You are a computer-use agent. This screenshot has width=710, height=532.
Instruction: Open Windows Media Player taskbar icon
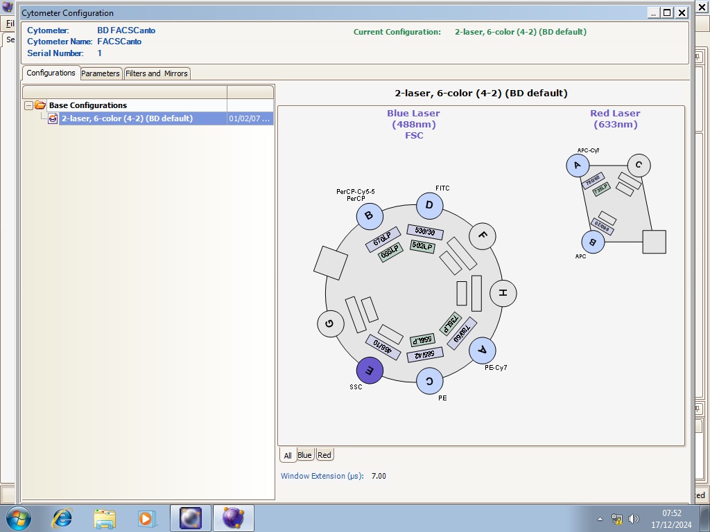pyautogui.click(x=146, y=518)
